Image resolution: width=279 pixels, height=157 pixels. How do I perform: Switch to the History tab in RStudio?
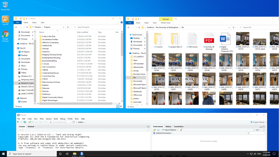168,127
